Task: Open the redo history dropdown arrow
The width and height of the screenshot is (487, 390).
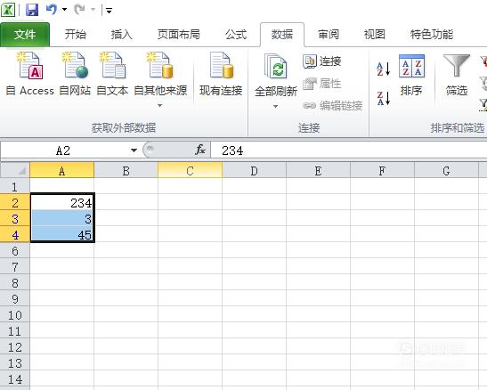Action: 93,10
